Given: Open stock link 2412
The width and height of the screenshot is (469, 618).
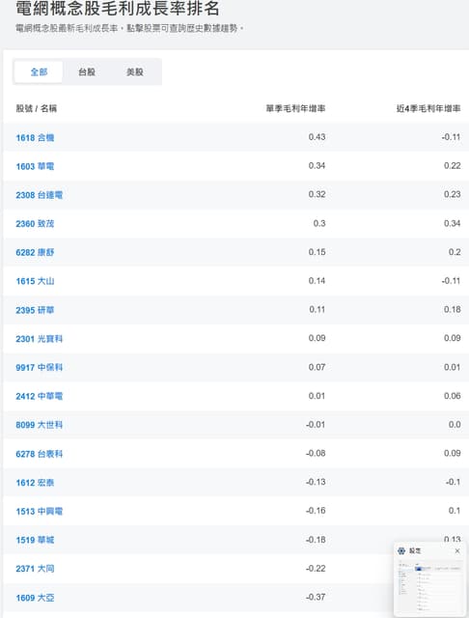Looking at the screenshot, I should coord(40,397).
